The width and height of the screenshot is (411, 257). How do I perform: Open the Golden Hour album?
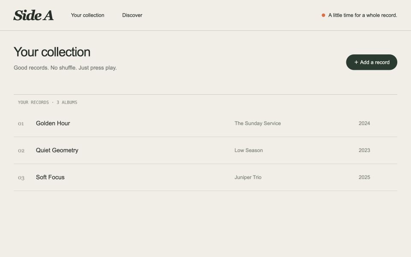53,123
